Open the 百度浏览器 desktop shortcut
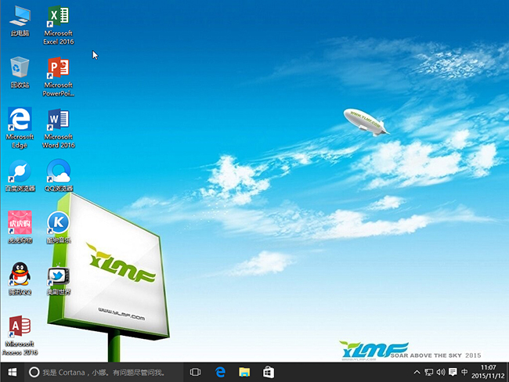The image size is (509, 382). tap(20, 171)
